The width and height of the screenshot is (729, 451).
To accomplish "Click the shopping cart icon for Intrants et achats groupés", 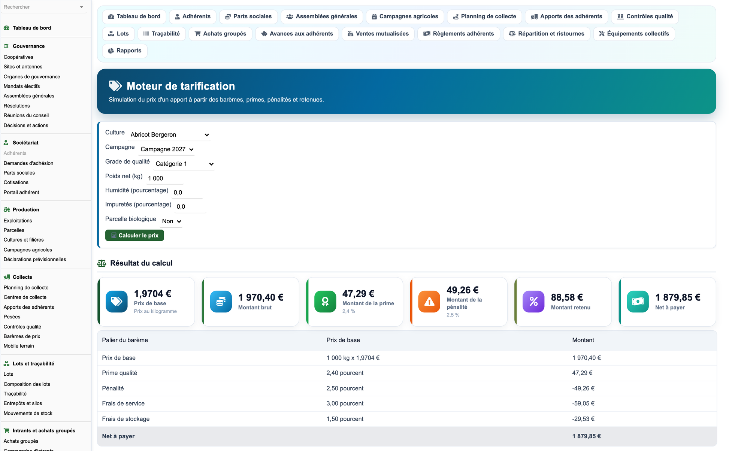I will (6, 431).
